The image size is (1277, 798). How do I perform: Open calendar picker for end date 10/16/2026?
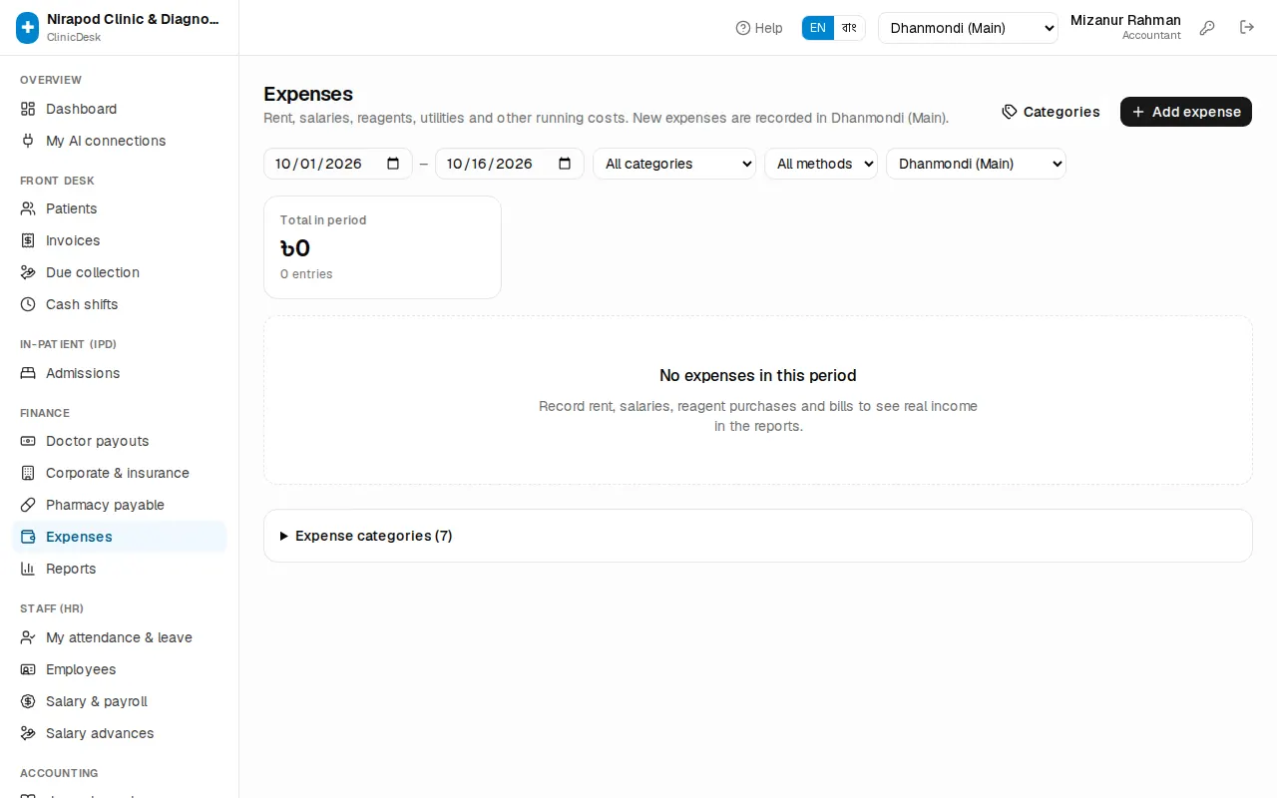(565, 164)
